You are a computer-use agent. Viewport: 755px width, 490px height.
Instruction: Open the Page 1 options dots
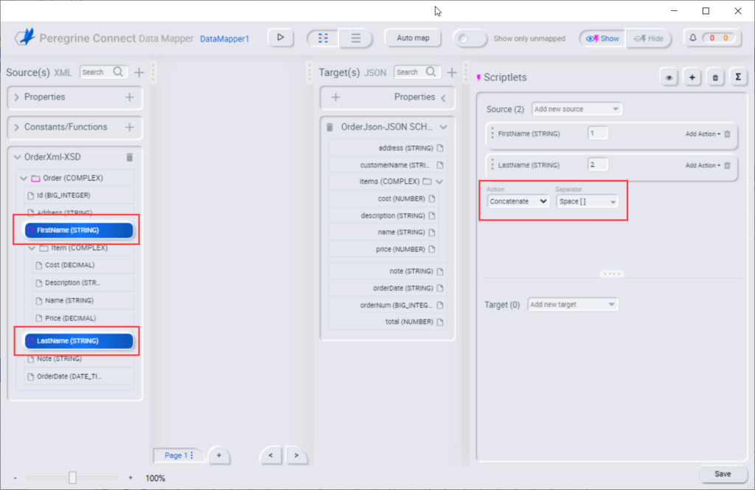tap(192, 455)
